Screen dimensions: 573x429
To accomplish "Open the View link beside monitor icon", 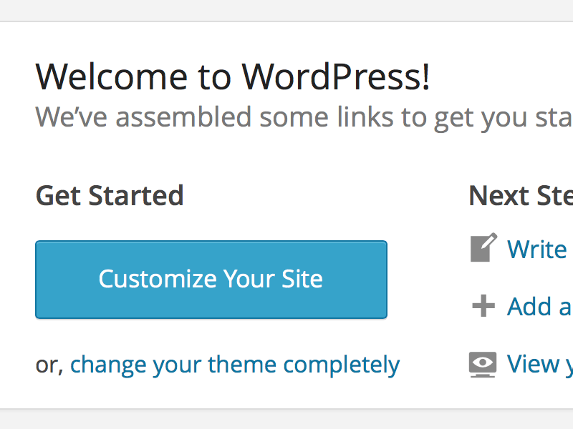I will 539,364.
